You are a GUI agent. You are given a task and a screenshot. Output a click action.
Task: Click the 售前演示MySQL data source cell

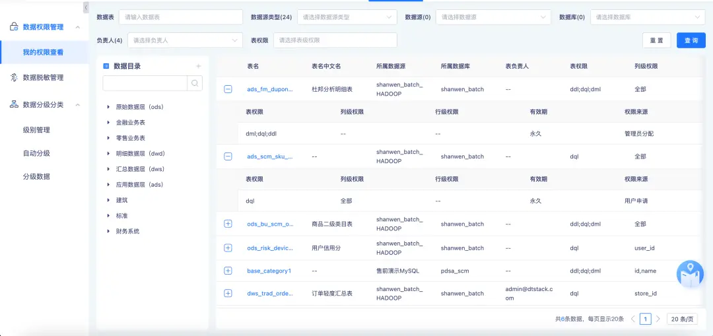[398, 271]
